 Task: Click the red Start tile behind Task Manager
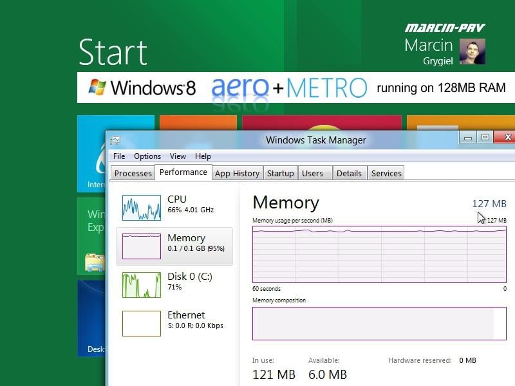[x=322, y=123]
